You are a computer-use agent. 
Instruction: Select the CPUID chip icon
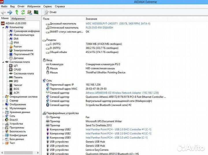pyautogui.click(x=11, y=70)
